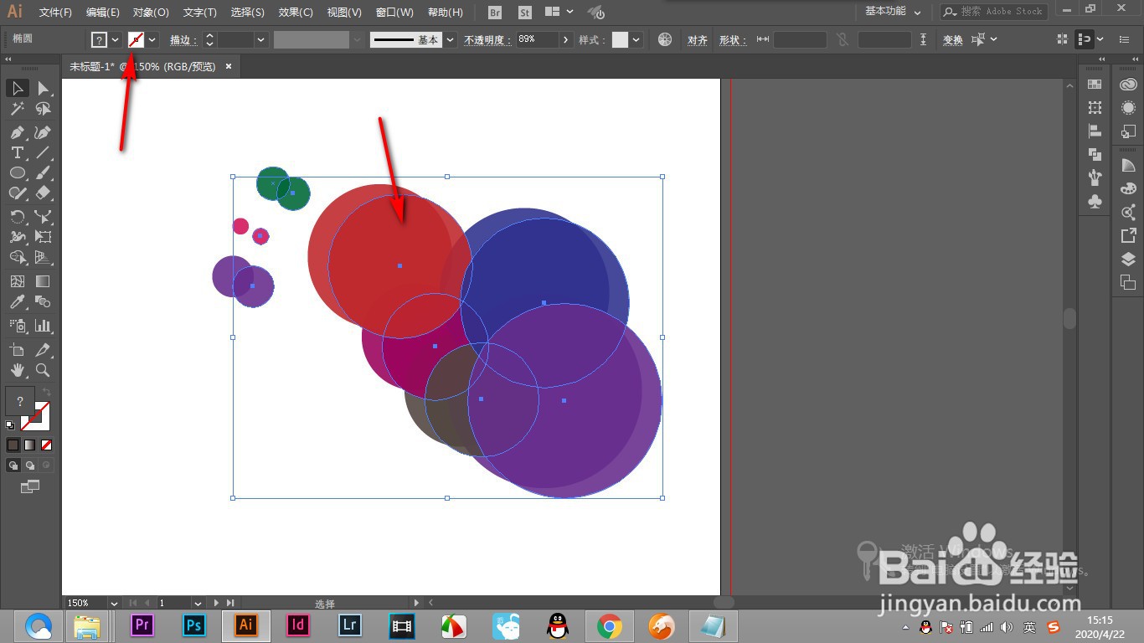Open the Layers panel icon
The width and height of the screenshot is (1144, 643).
click(x=1128, y=260)
